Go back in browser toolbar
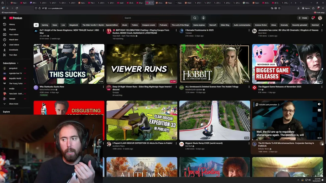This screenshot has height=183, width=326. (8, 8)
